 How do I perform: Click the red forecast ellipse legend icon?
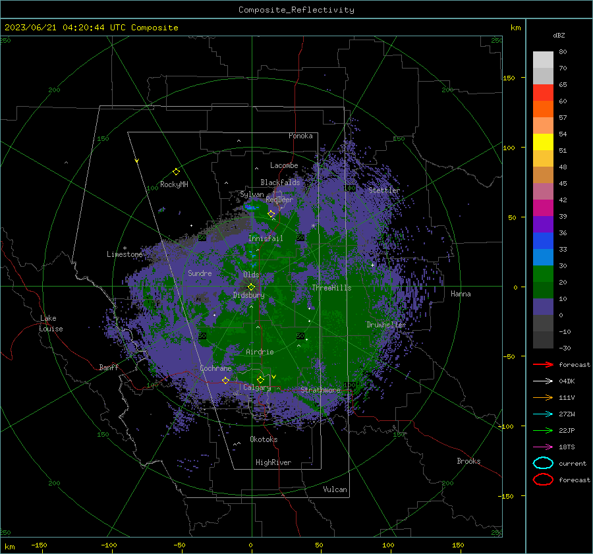(543, 480)
